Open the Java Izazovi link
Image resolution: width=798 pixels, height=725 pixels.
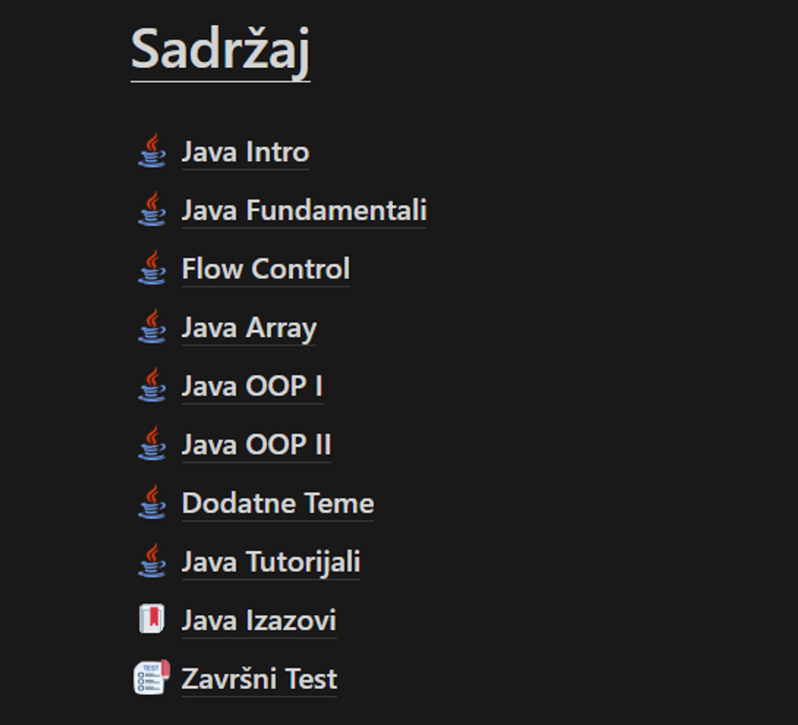(259, 621)
